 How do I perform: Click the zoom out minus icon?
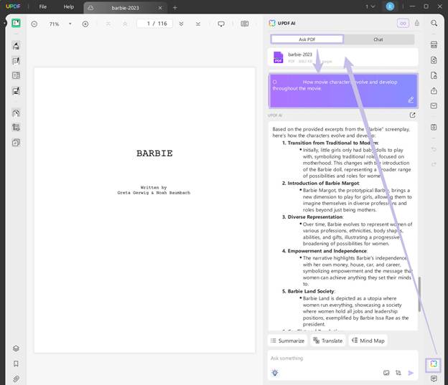(35, 24)
